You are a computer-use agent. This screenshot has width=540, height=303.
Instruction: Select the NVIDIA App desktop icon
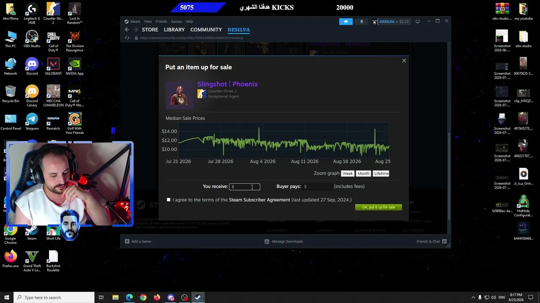[75, 67]
